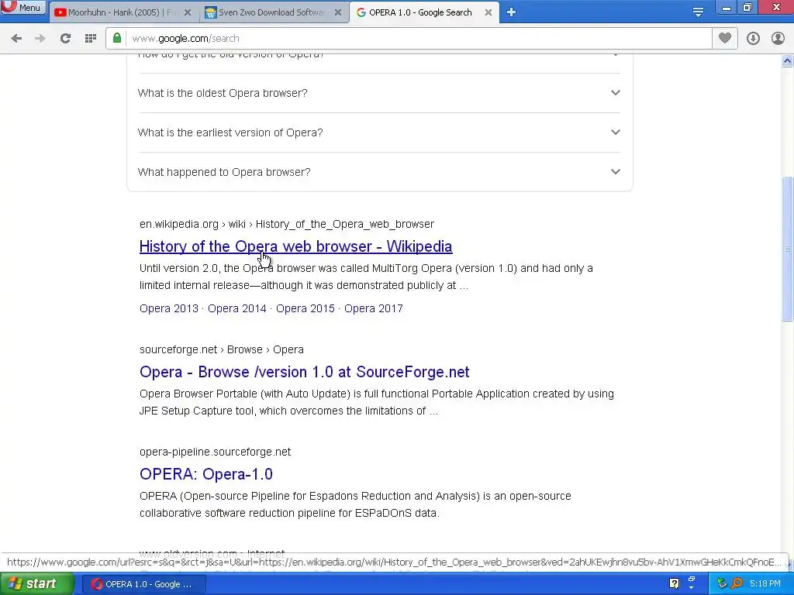
Task: Open the Speed Dial grid icon
Action: pos(90,39)
